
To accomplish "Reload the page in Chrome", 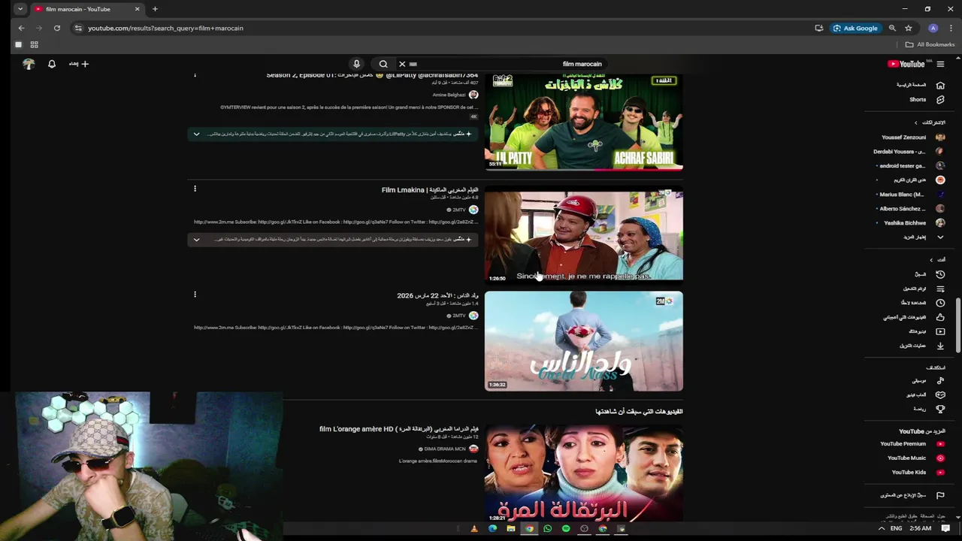I will point(56,28).
